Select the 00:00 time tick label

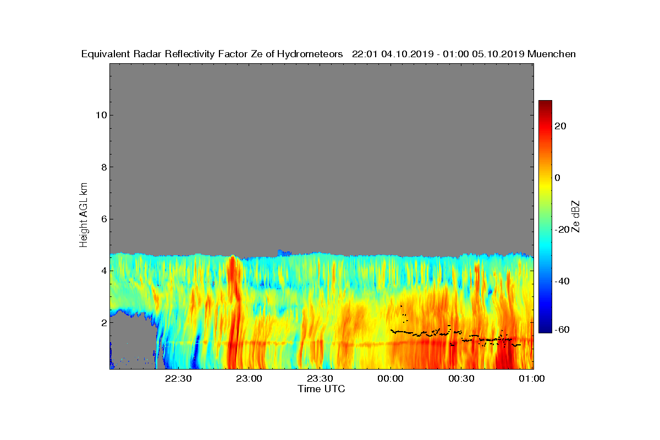coord(391,379)
